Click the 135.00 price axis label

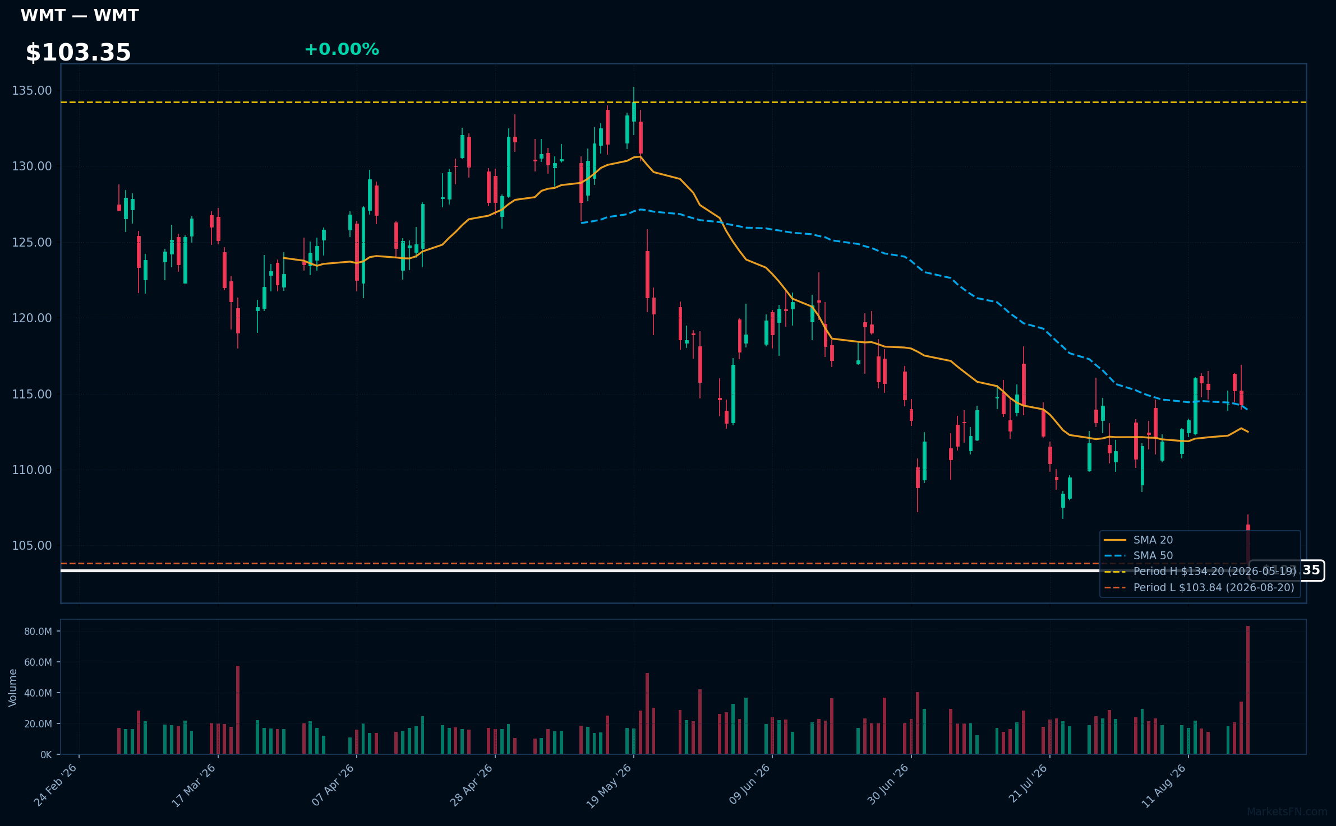point(32,91)
